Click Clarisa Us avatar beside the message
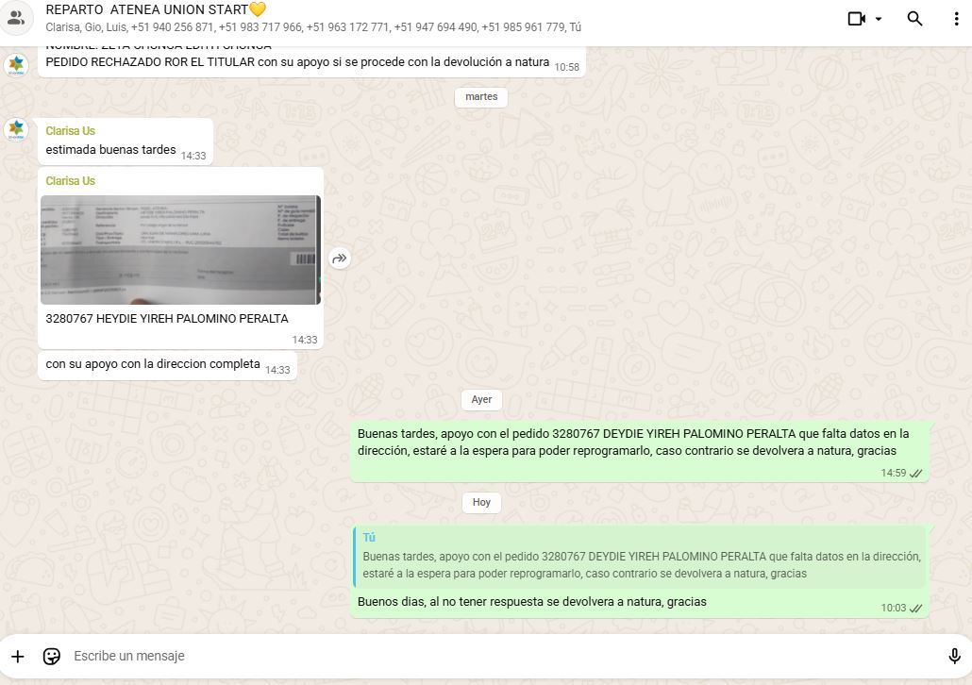This screenshot has width=972, height=685. (16, 129)
